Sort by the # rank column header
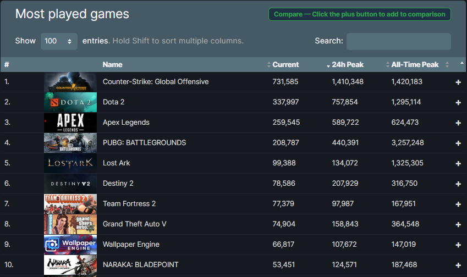This screenshot has height=277, width=467. (7, 64)
